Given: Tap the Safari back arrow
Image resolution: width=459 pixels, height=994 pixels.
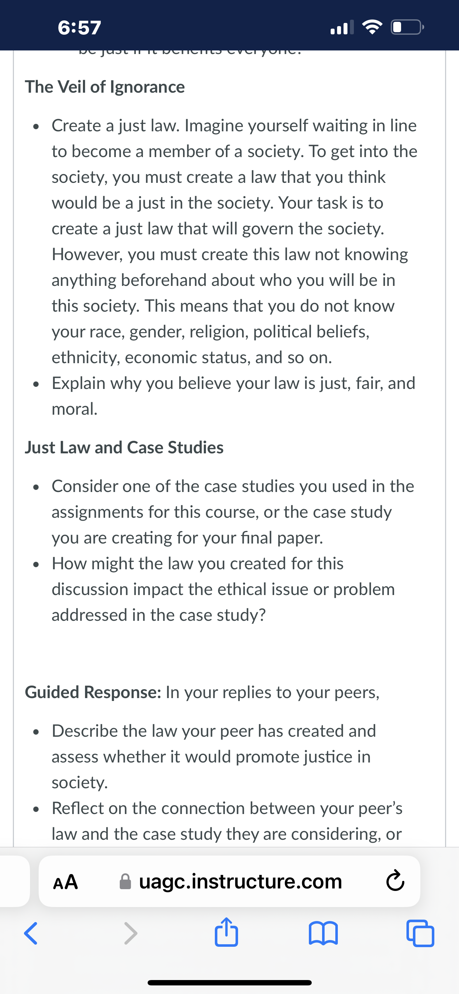Looking at the screenshot, I should point(30,934).
